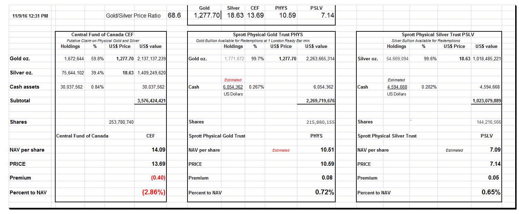The image size is (519, 214).
Task: Select PHYS subtotal 2,269,719,676
Action: [320, 101]
